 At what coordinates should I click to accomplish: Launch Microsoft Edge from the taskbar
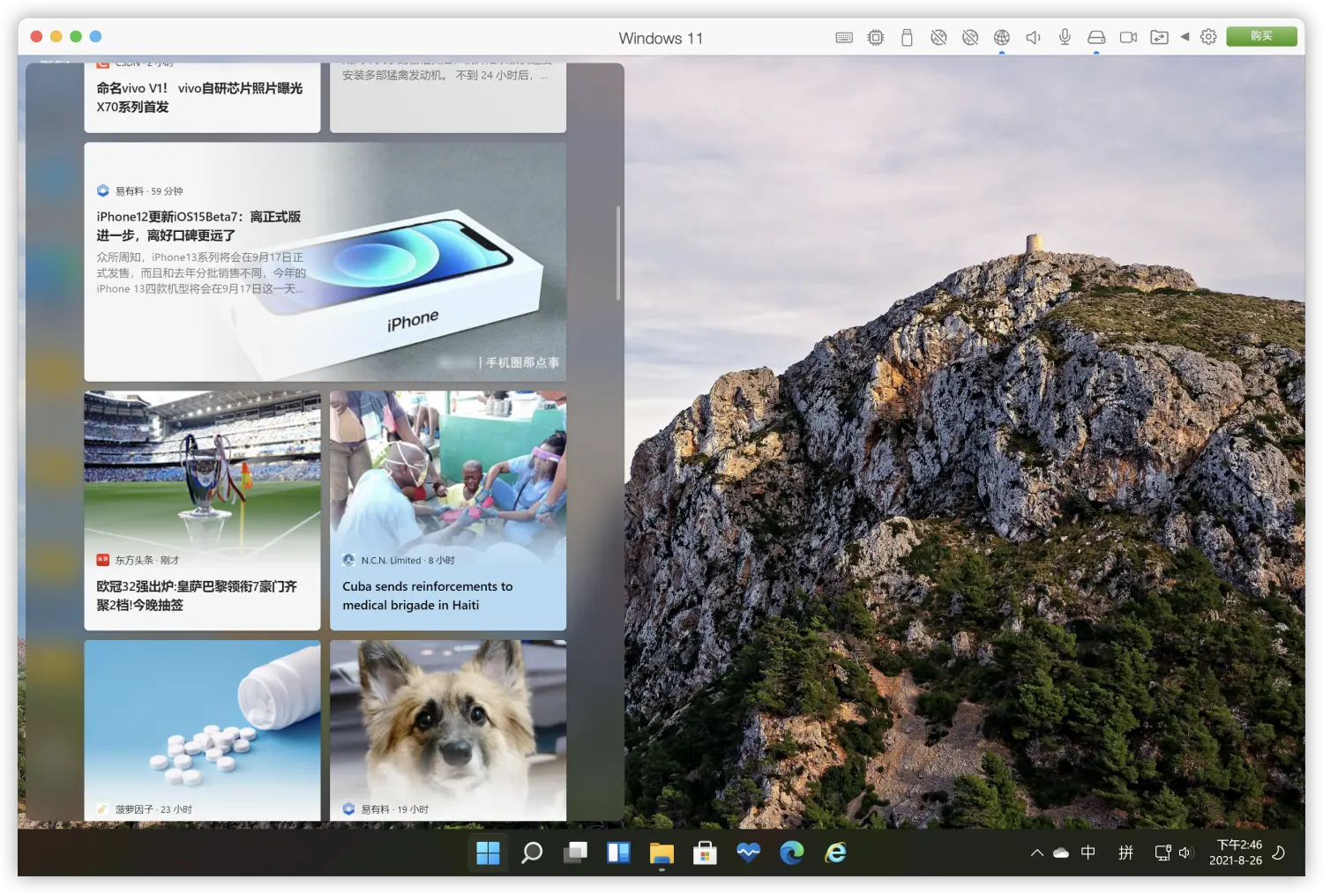[x=792, y=853]
